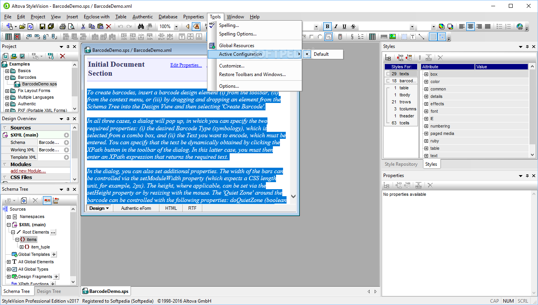Viewport: 538px width, 305px height.
Task: Click the Insert Table icon in second toolbar
Action: tap(8, 37)
